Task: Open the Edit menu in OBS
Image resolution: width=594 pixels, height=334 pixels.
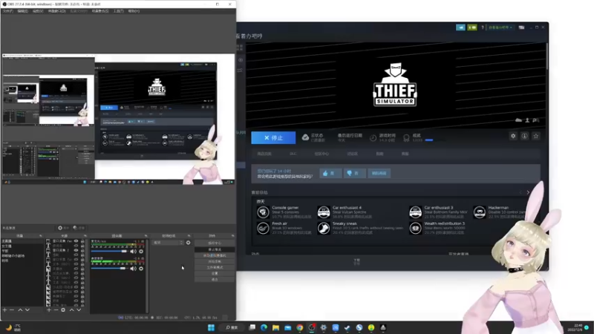Action: 23,11
